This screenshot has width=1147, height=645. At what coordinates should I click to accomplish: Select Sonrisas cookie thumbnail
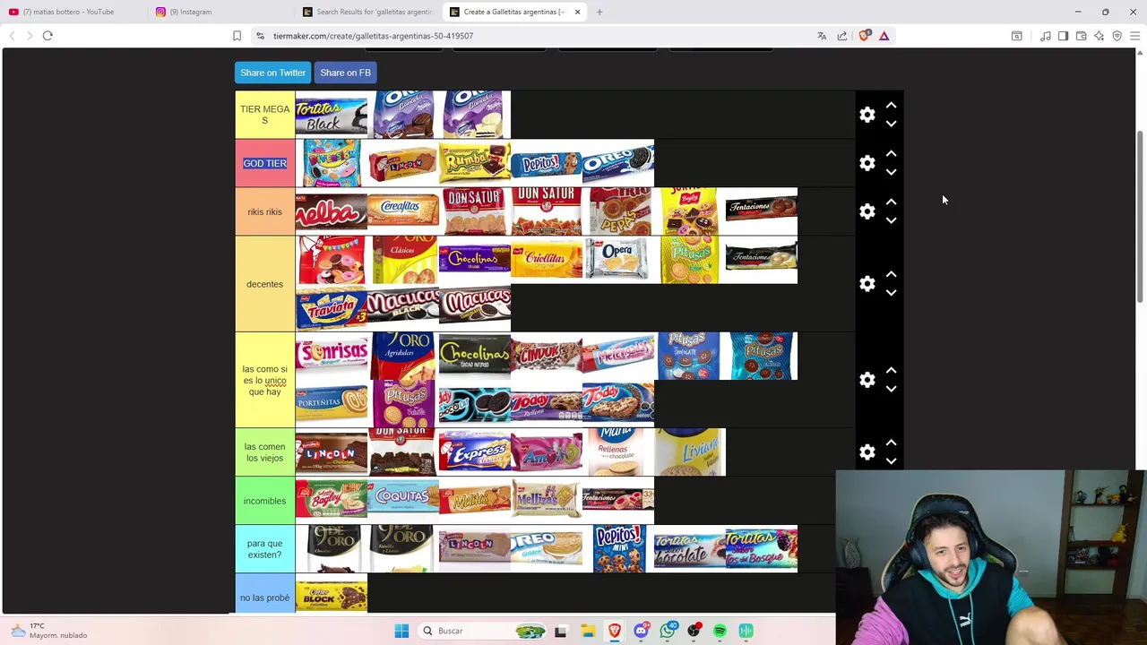point(332,357)
